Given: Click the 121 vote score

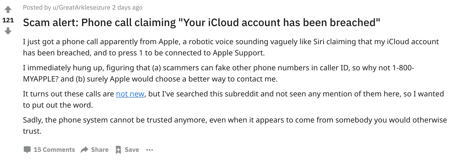Looking at the screenshot, I should pyautogui.click(x=8, y=20).
